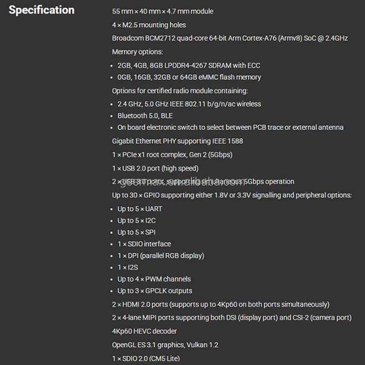This screenshot has height=365, width=365.
Task: Click the Bluetooth 5.0, BLE bullet
Action: point(145,116)
